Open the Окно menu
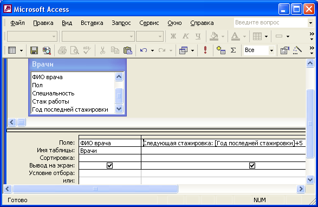The height and width of the screenshot is (207, 318). (174, 23)
